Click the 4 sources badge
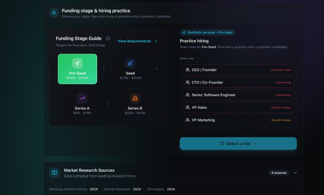Image resolution: width=324 pixels, height=195 pixels. tap(279, 173)
